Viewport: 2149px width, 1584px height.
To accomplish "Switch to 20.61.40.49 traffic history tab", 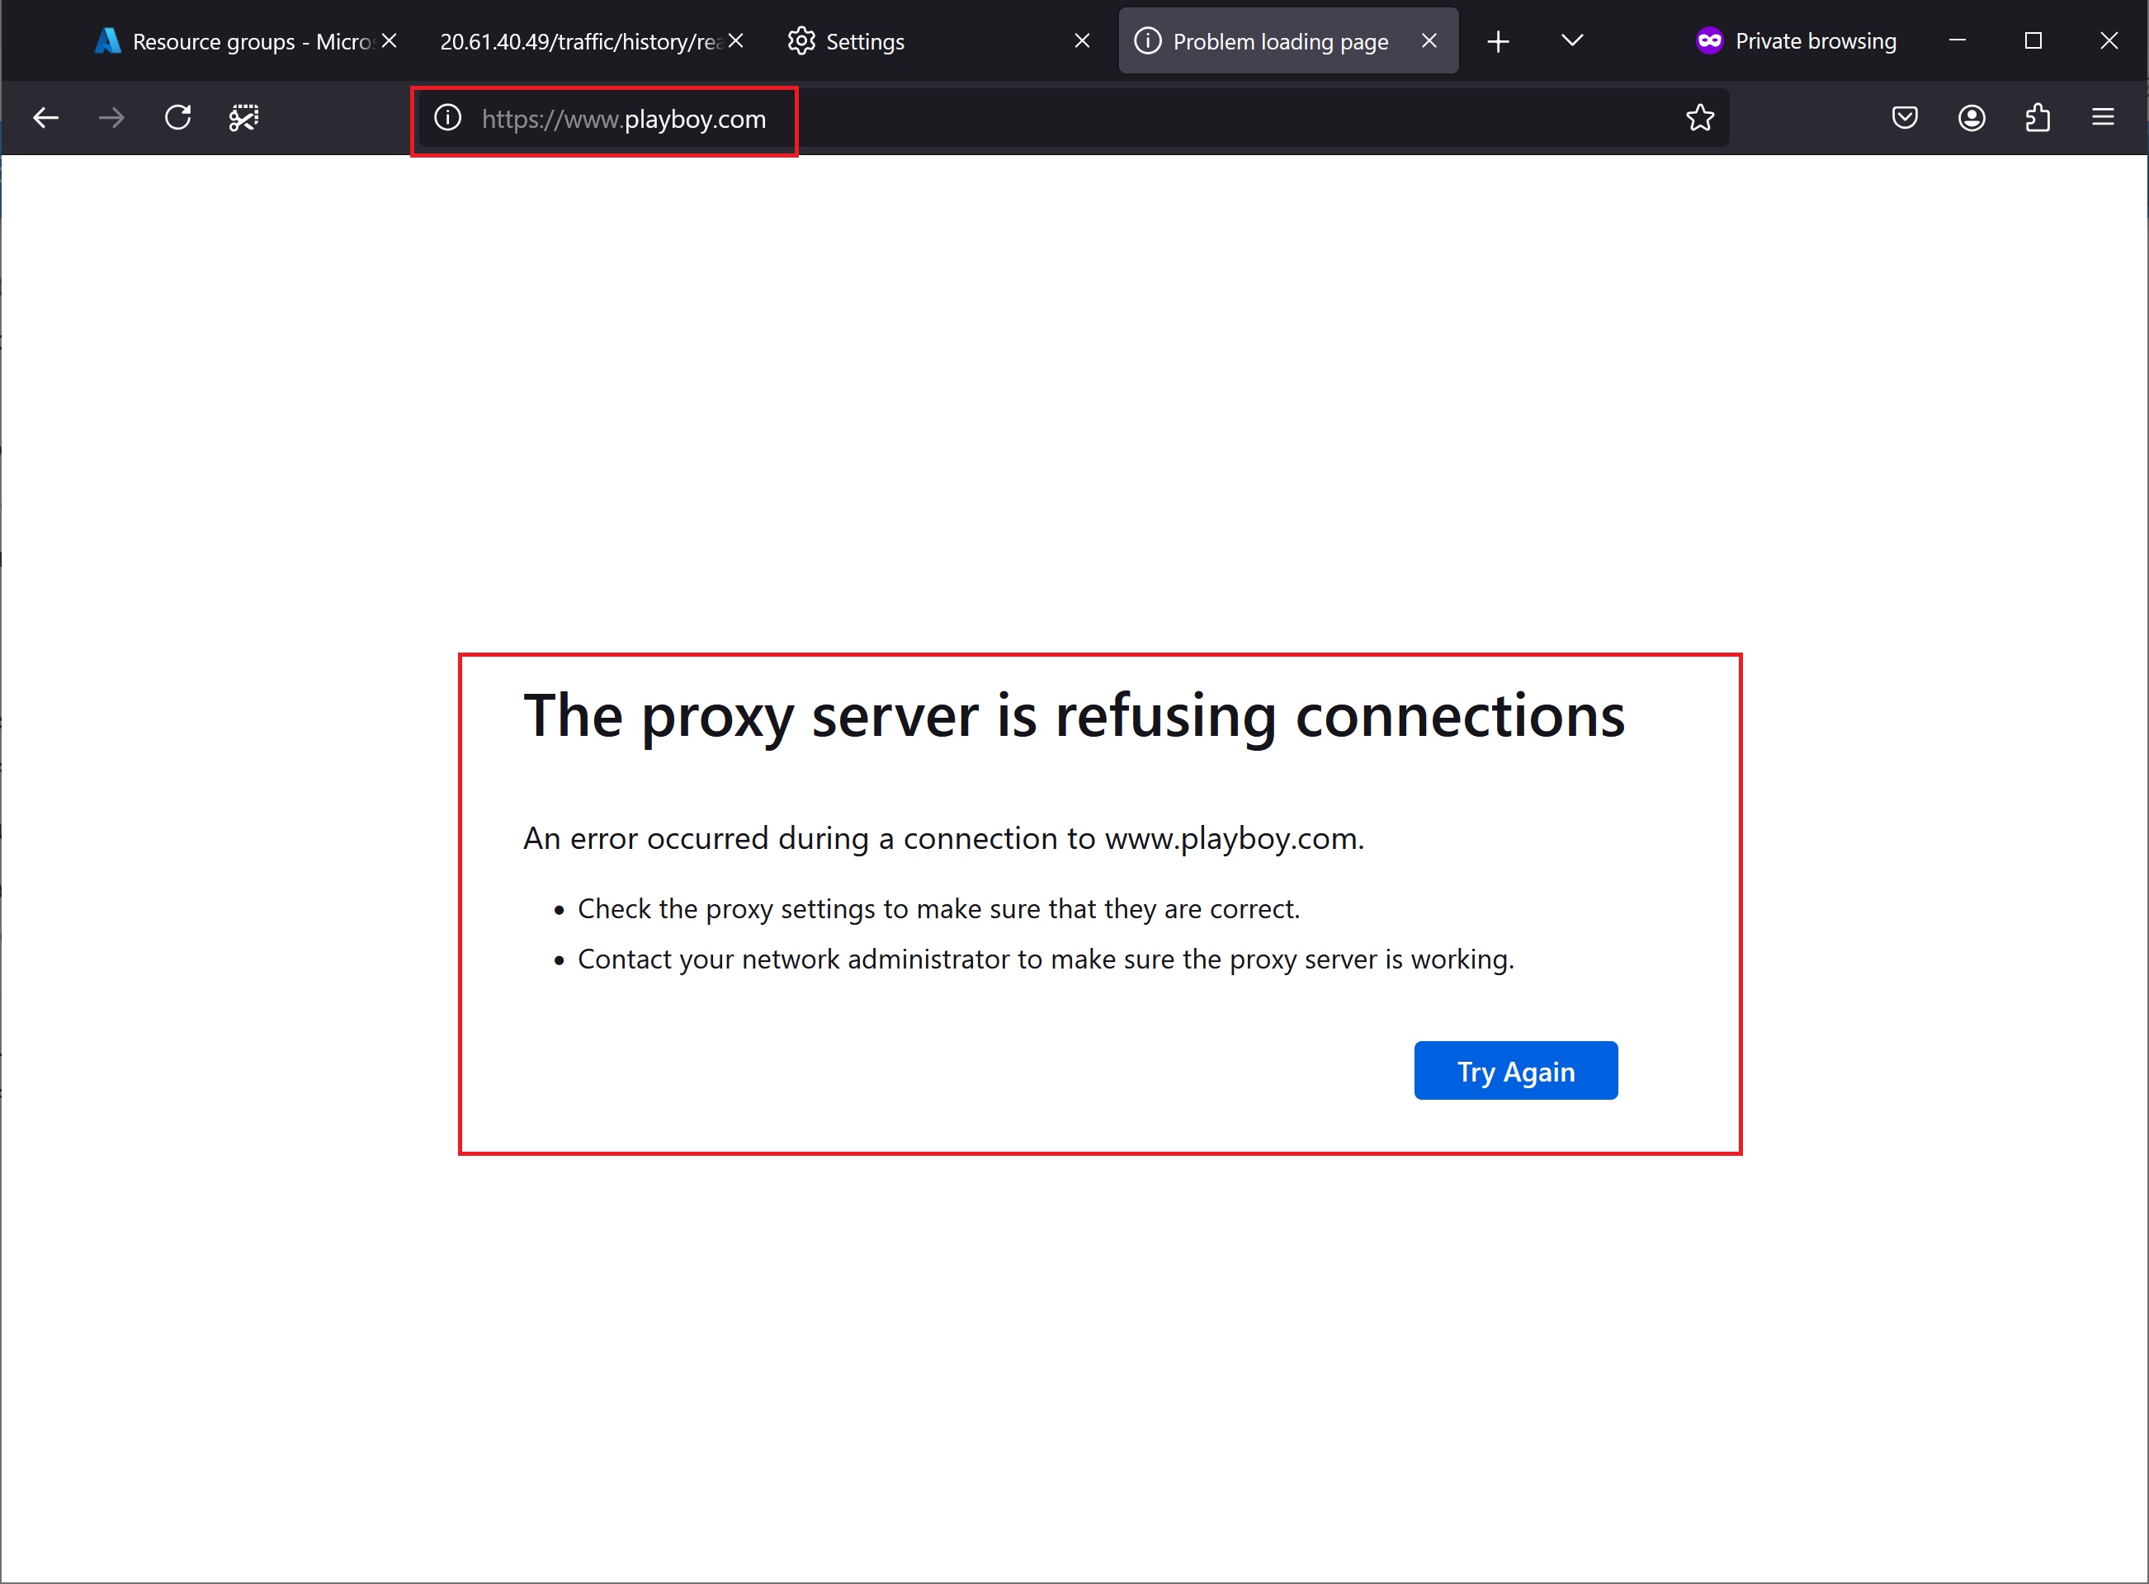I will [x=592, y=41].
